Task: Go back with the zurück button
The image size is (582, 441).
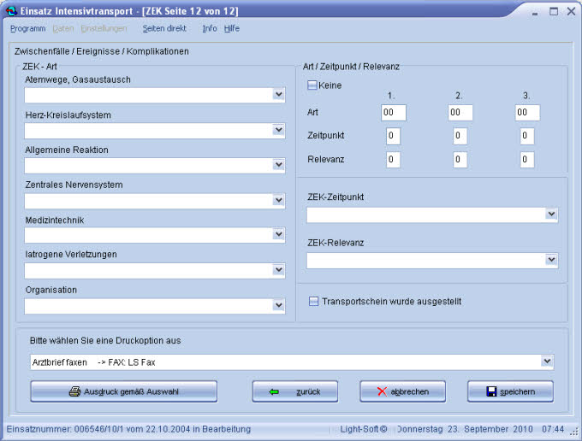Action: click(295, 391)
